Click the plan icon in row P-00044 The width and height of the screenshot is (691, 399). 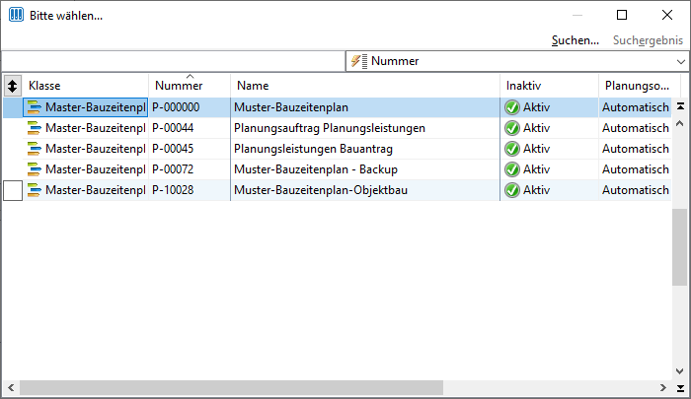[34, 128]
